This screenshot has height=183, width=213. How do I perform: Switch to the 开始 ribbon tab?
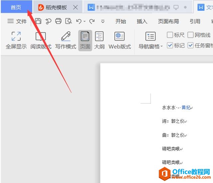pyautogui.click(x=120, y=21)
